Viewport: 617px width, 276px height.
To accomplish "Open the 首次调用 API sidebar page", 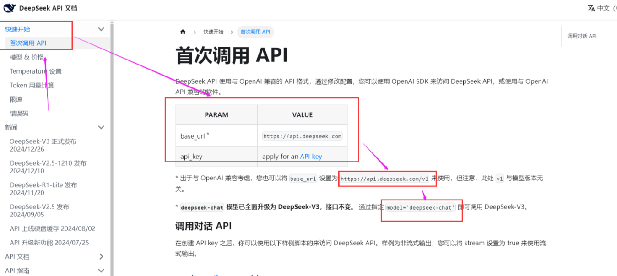I will click(x=28, y=43).
